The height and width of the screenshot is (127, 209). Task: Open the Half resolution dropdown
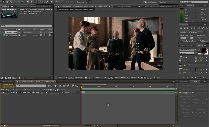click(101, 78)
